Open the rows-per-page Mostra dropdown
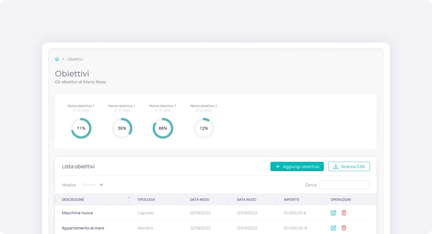Image resolution: width=432 pixels, height=234 pixels. pyautogui.click(x=93, y=185)
